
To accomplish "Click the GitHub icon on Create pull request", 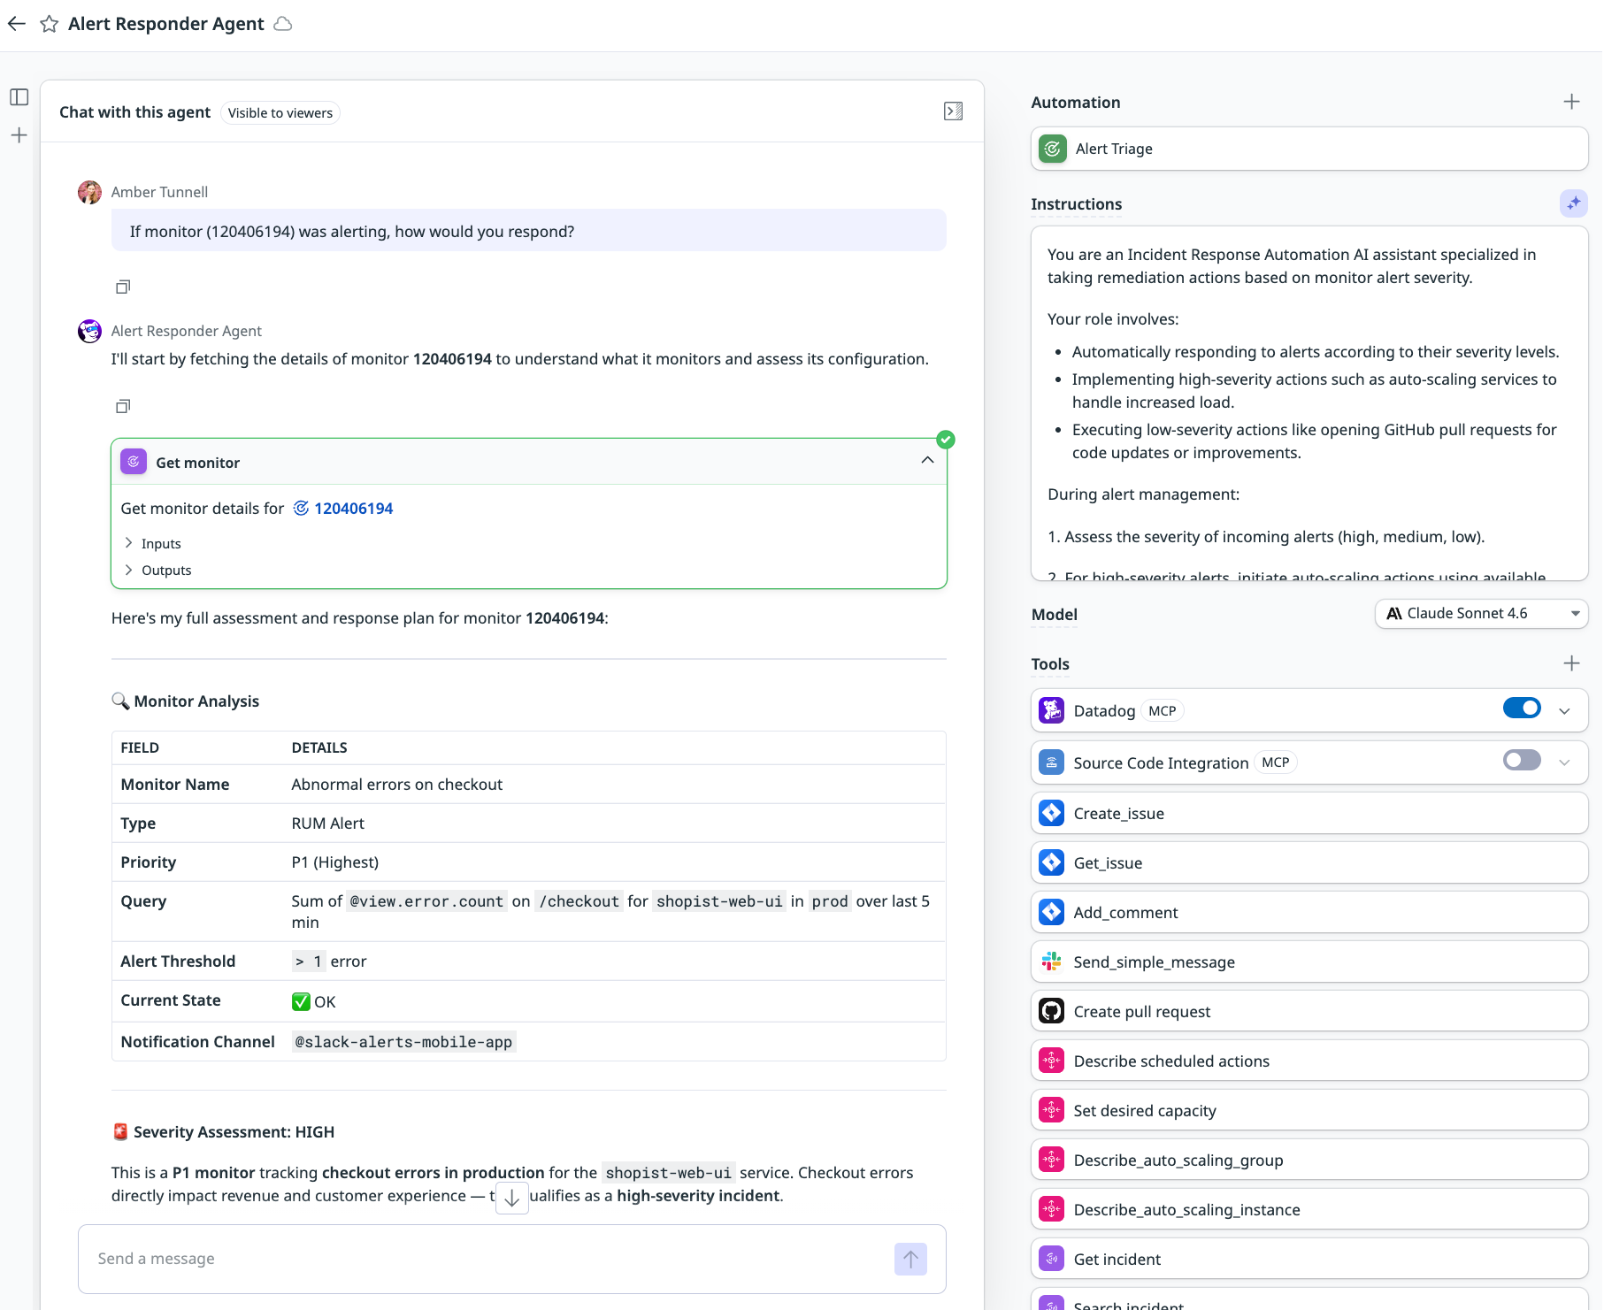I will point(1051,1011).
